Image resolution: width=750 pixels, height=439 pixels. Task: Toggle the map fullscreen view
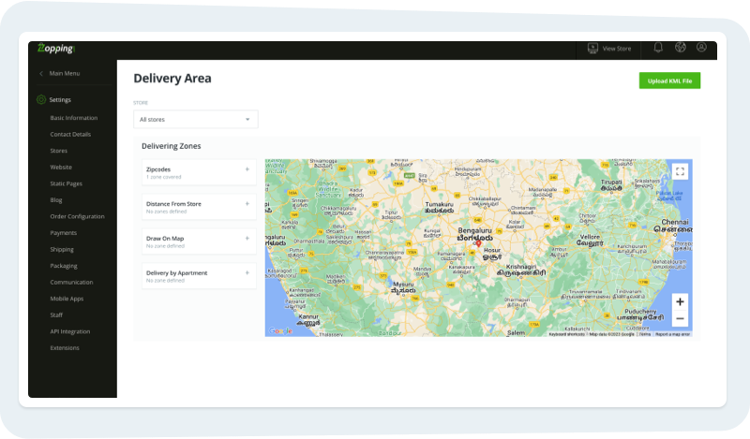[x=680, y=171]
